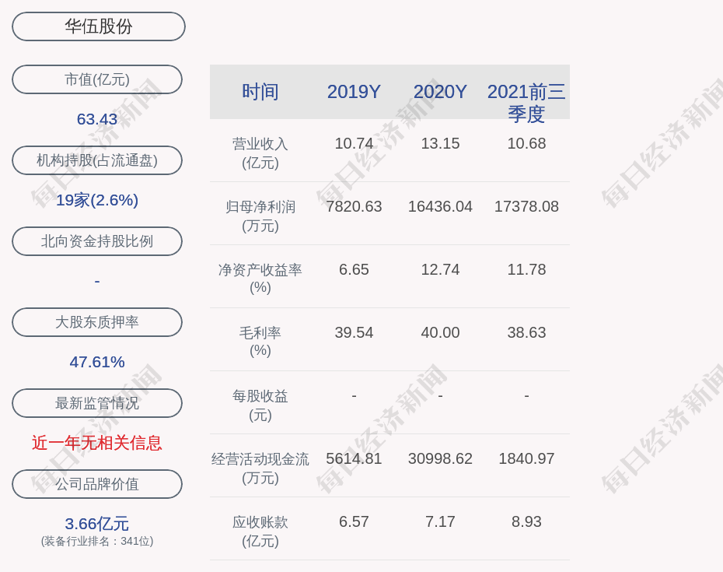Click the 2021前三季度 column header
723x572 pixels.
(526, 102)
